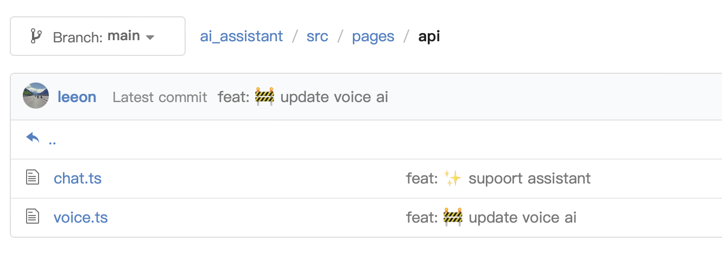Click the back arrow icon
The width and height of the screenshot is (722, 253).
(33, 138)
